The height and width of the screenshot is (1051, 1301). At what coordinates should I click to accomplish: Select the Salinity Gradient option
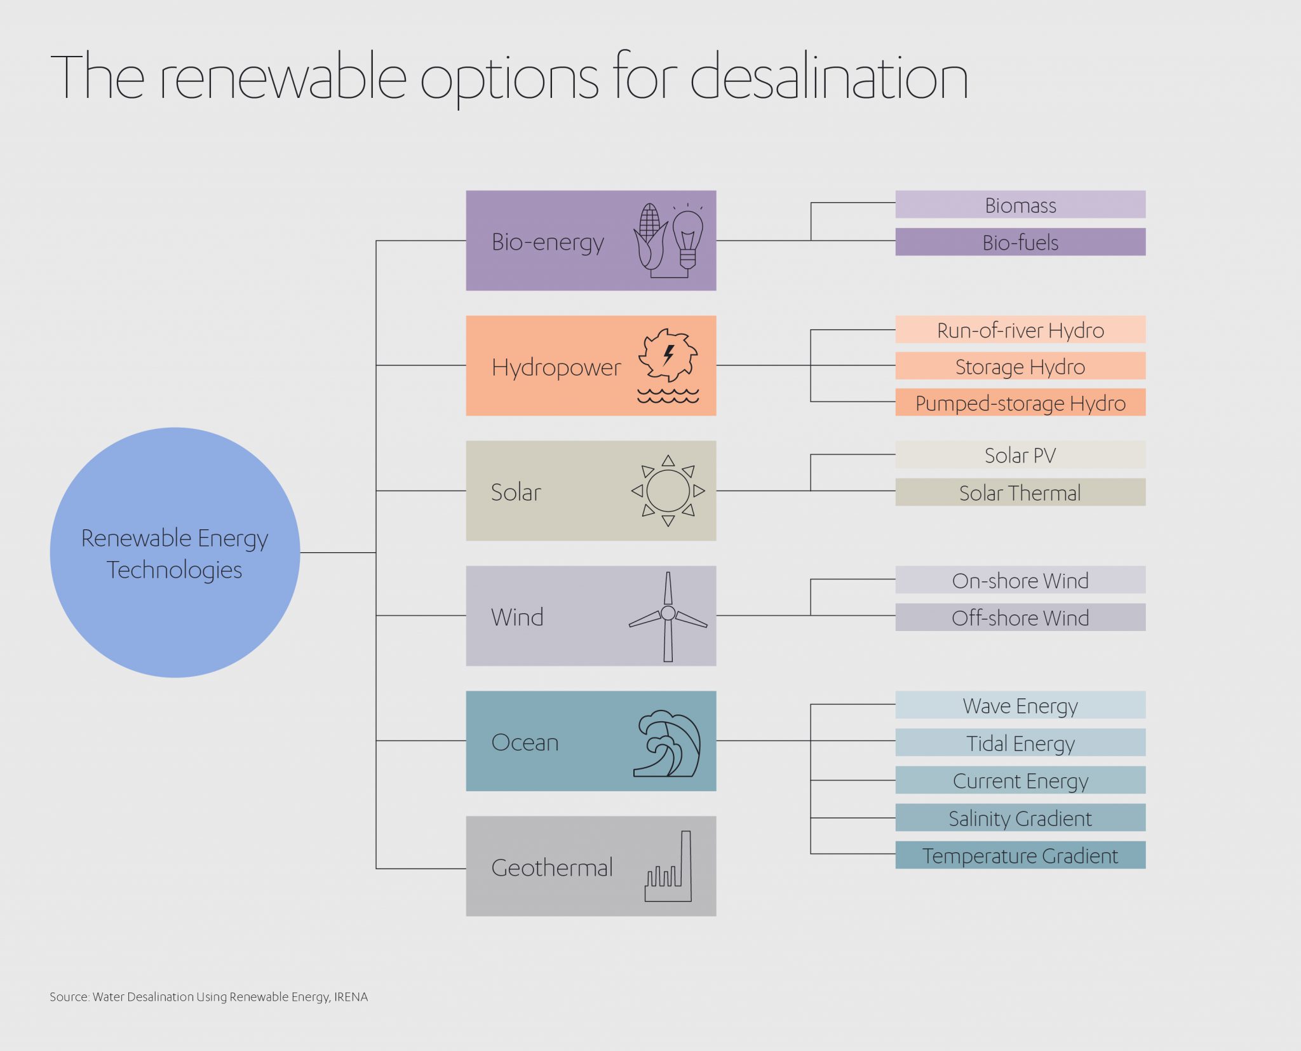(x=1020, y=818)
